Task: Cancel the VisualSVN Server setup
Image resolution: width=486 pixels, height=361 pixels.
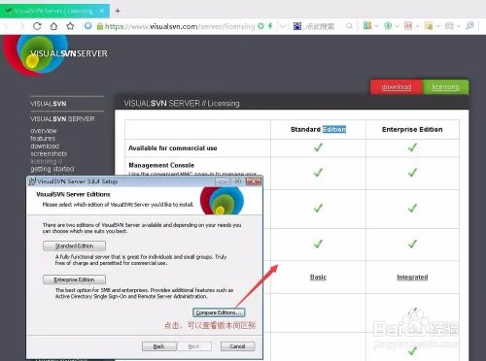Action: [237, 346]
